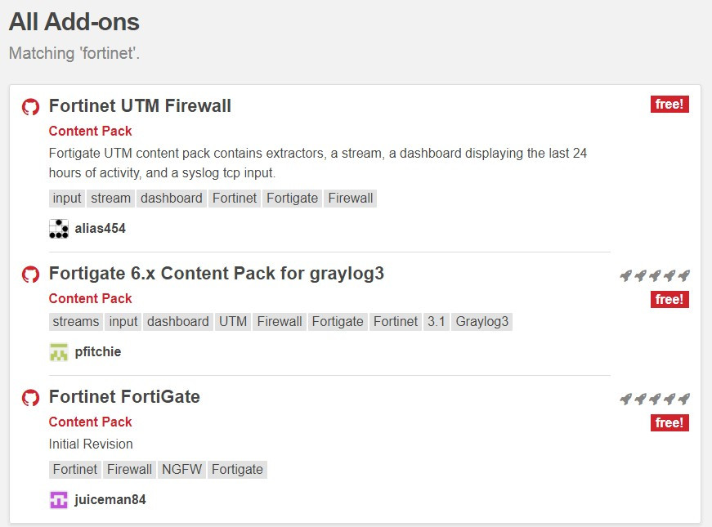Image resolution: width=712 pixels, height=527 pixels.
Task: Open the Fortinet FortiGate add-on title
Action: tap(124, 397)
